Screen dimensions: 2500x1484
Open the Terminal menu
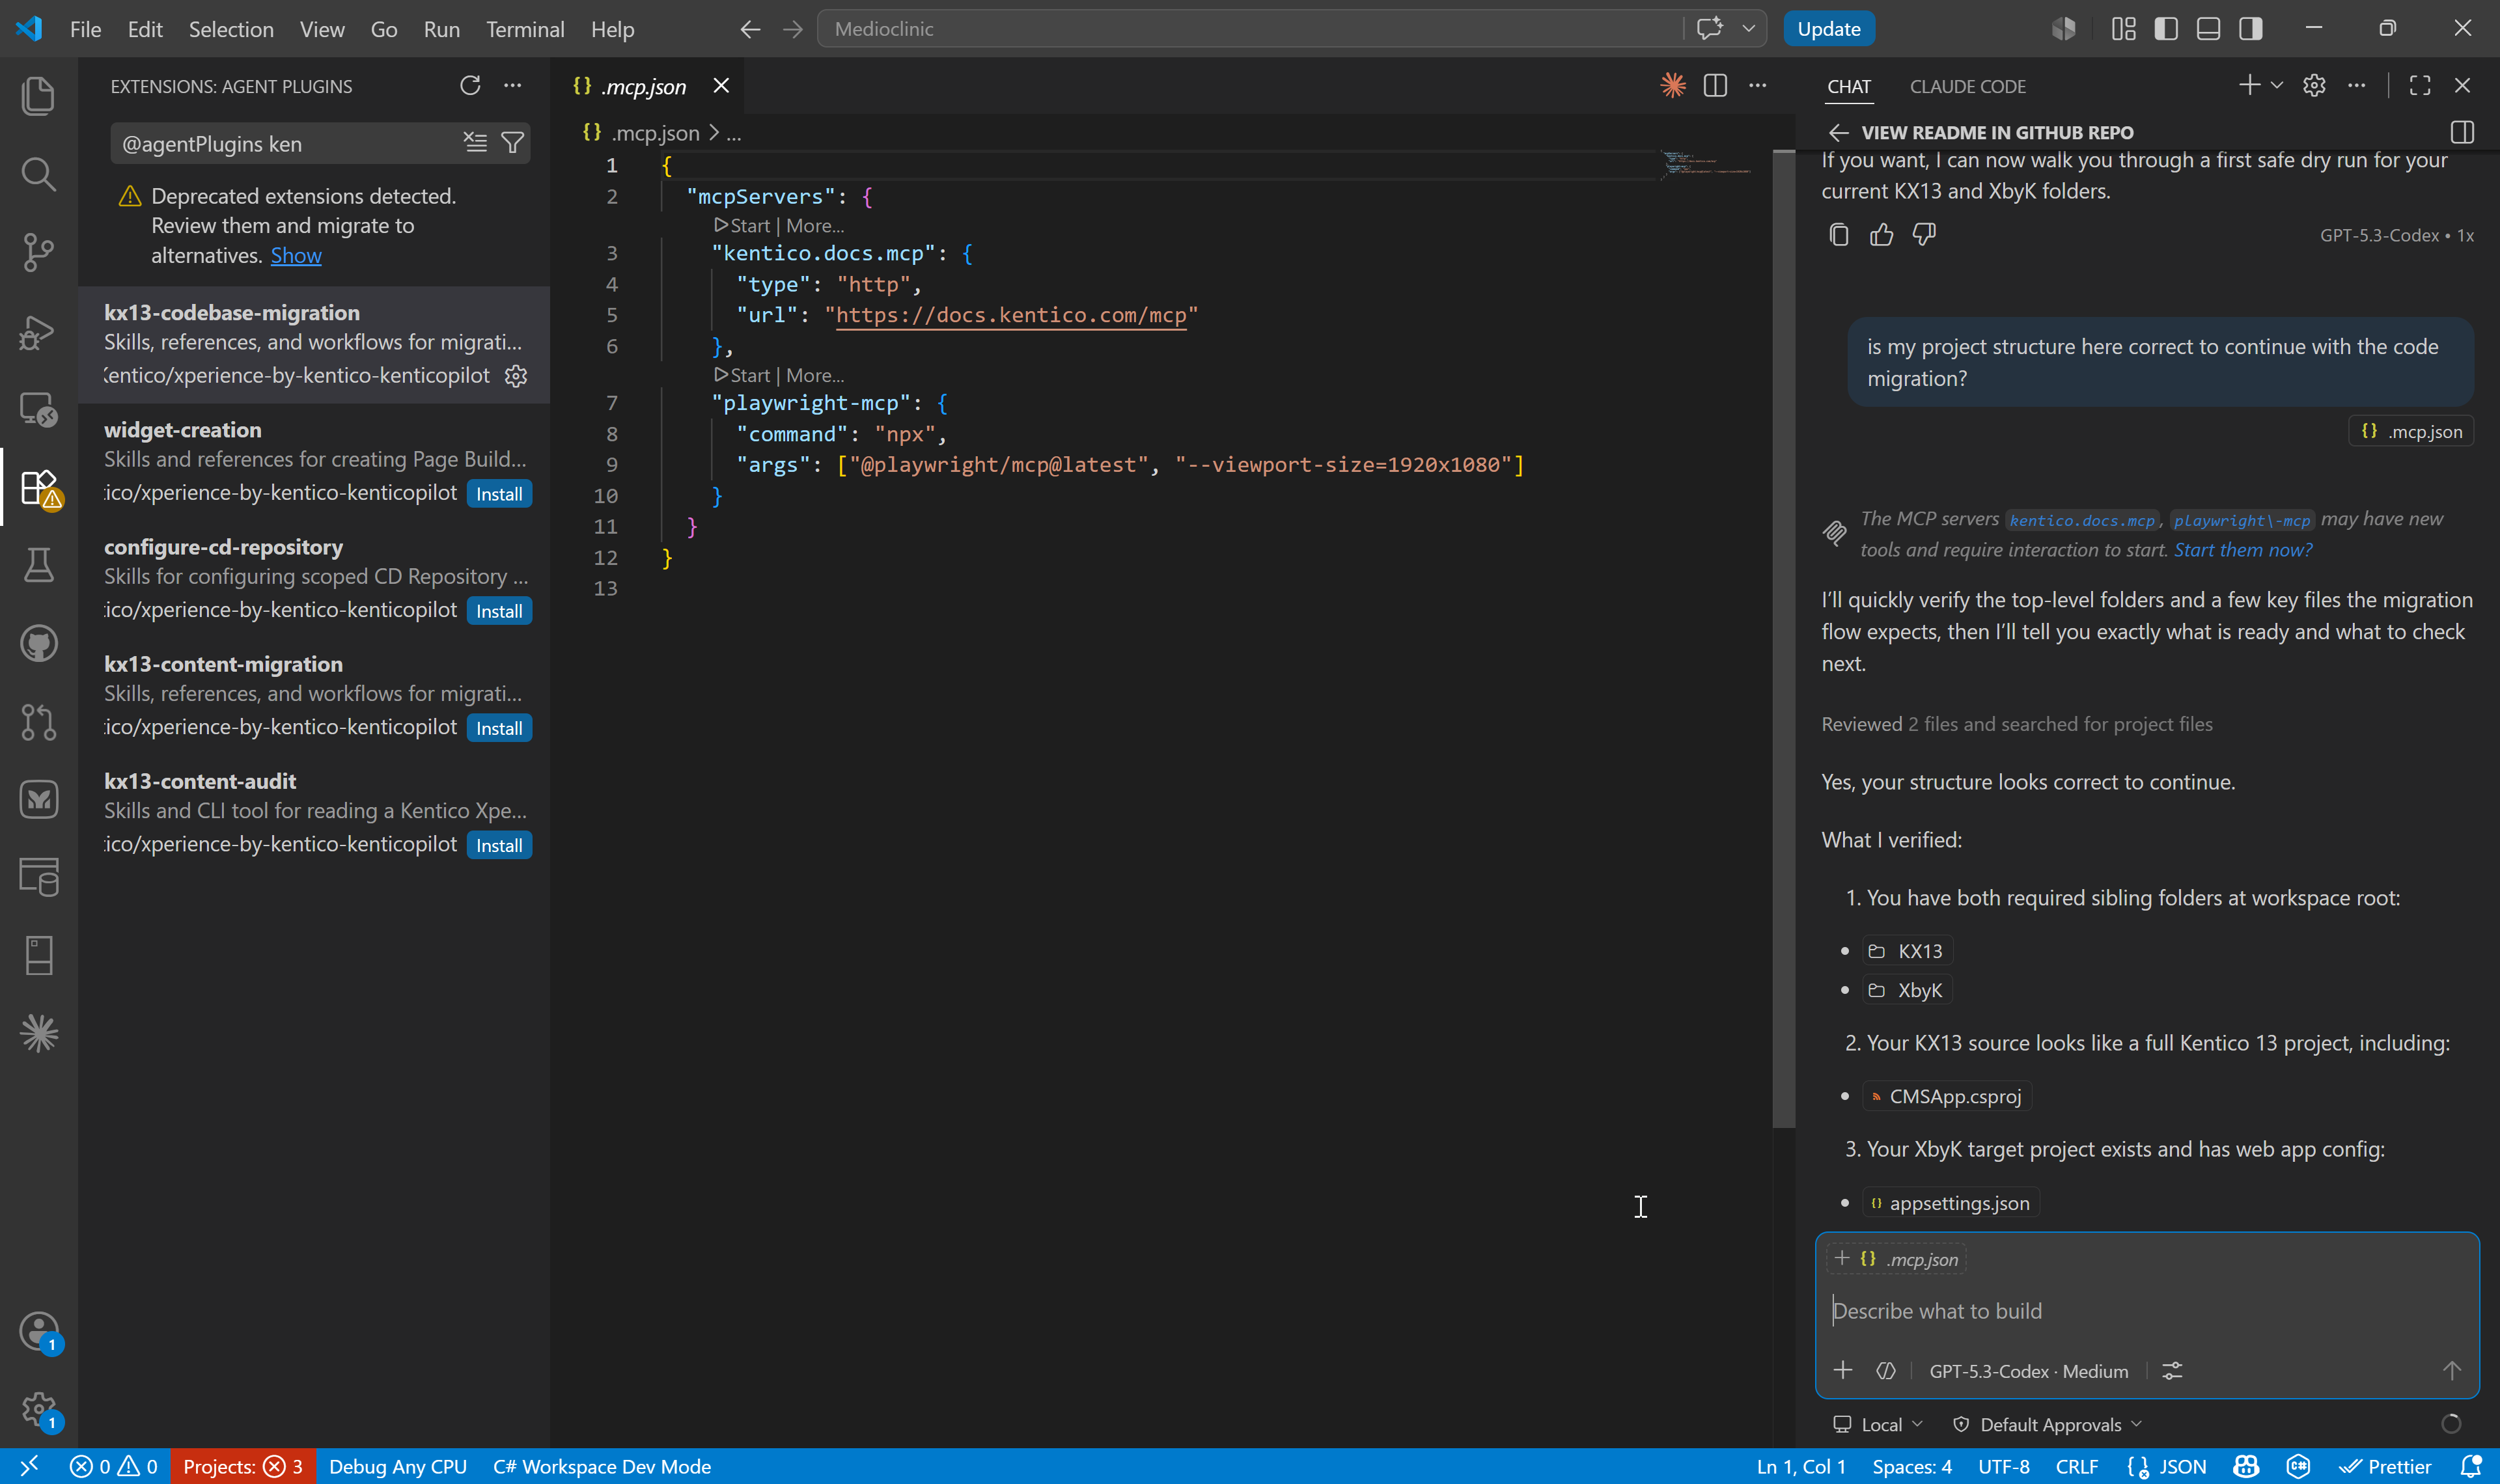(525, 29)
